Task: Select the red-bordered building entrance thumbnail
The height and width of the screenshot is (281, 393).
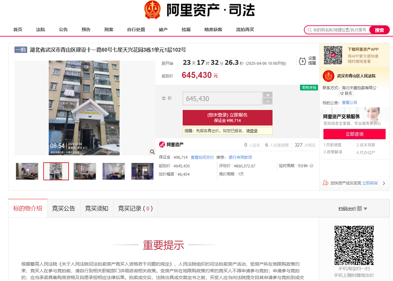Action: tap(56, 171)
